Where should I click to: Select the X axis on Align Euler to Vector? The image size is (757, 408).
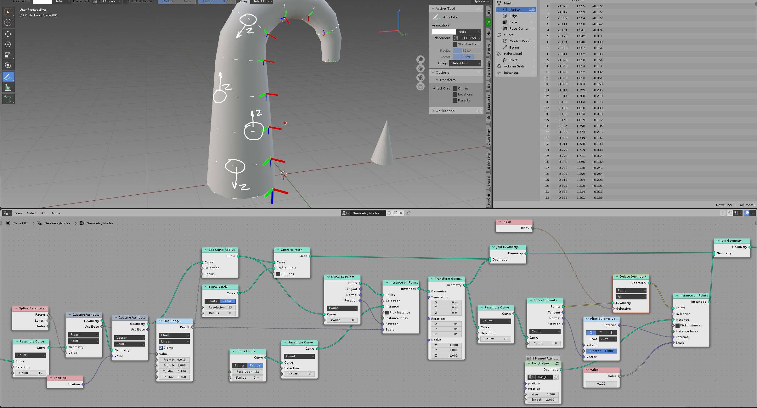591,333
